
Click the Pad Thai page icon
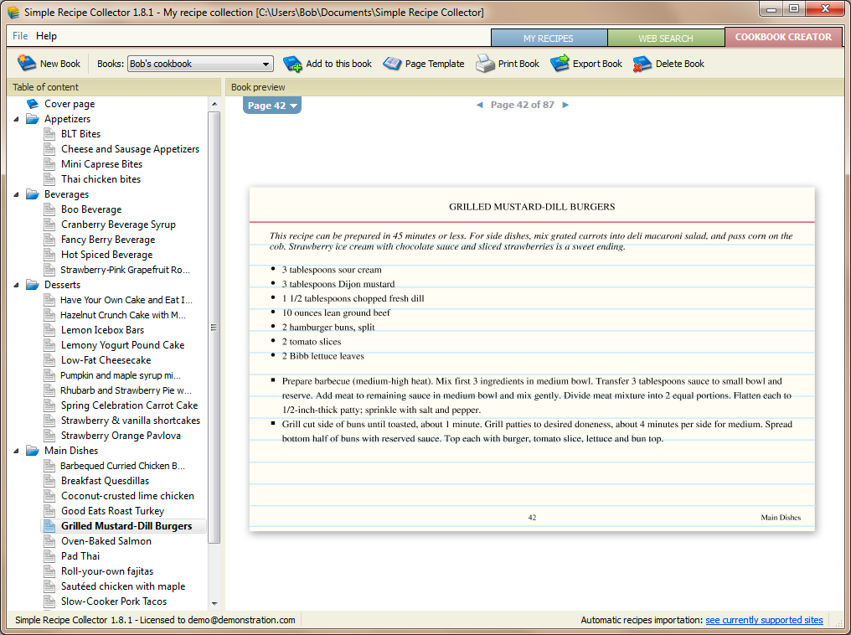click(x=49, y=556)
